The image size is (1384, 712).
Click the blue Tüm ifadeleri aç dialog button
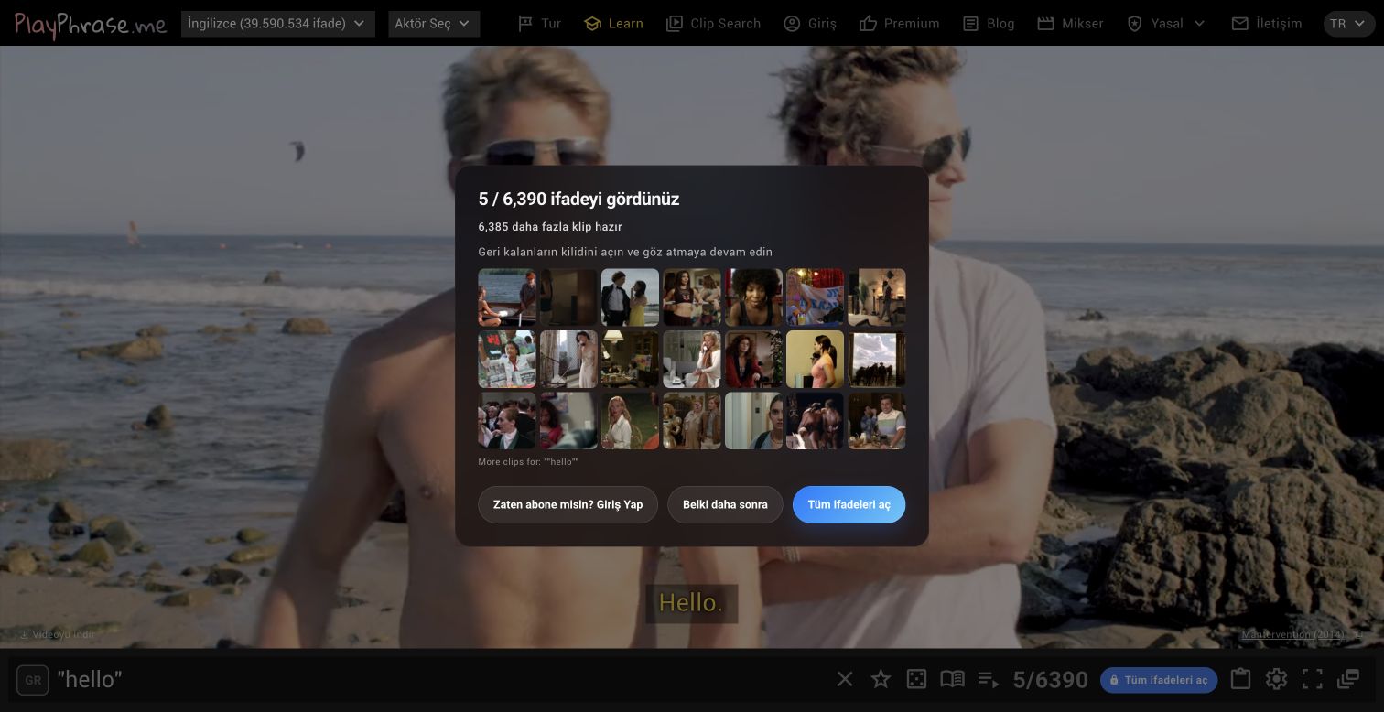click(x=849, y=504)
